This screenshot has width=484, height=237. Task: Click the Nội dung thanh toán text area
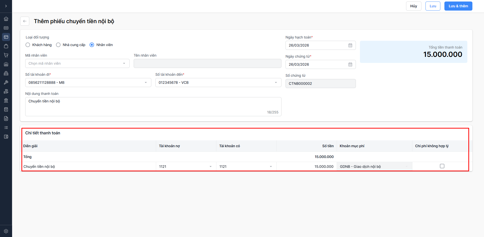[153, 106]
